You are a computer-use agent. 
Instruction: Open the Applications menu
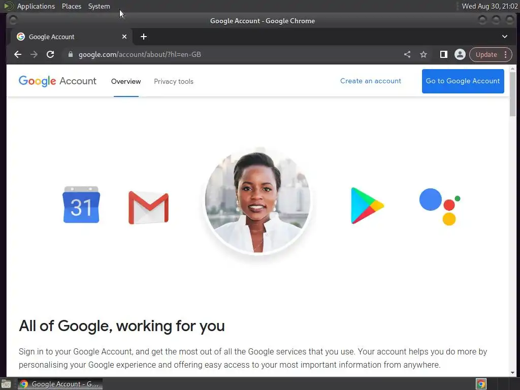36,6
